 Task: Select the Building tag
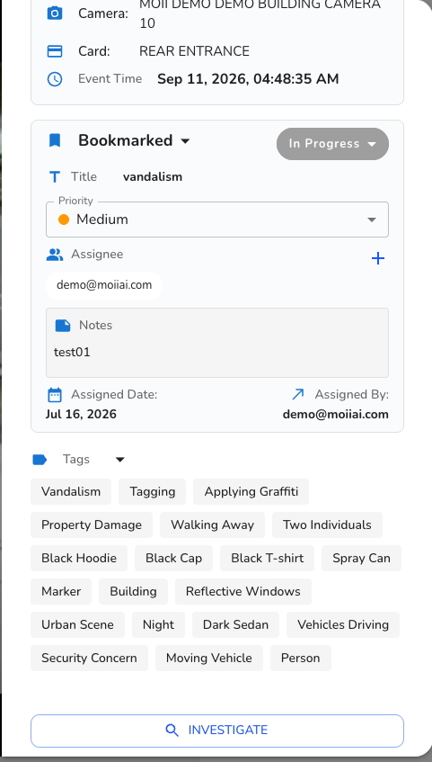(x=133, y=591)
